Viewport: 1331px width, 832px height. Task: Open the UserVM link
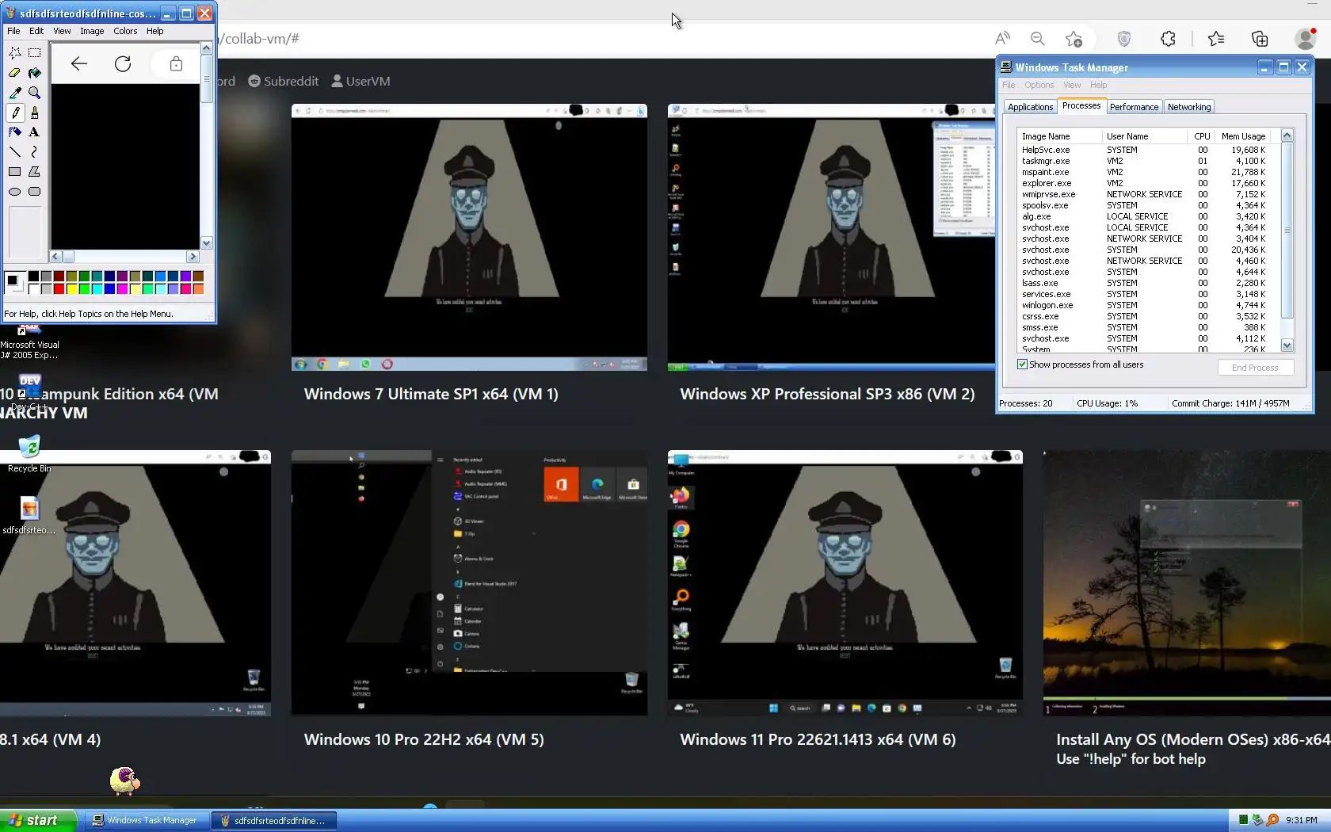[x=360, y=81]
